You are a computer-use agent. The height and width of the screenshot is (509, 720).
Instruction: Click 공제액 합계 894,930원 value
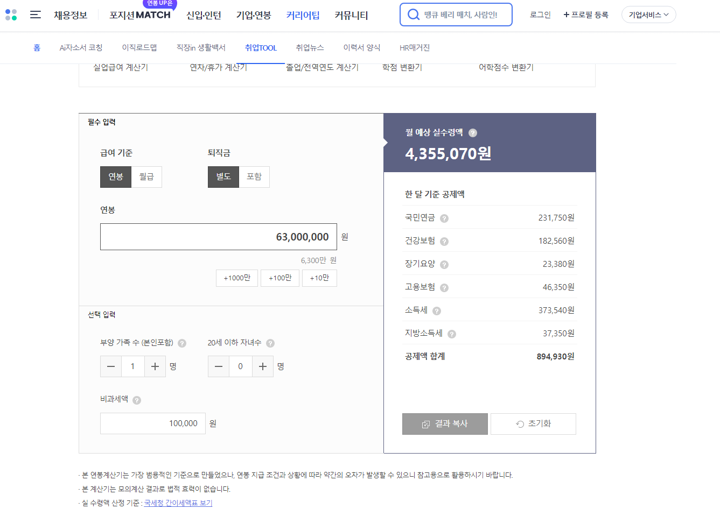pos(556,357)
